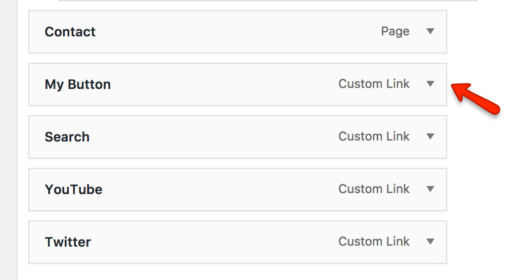Expand the My Button item triangle
529x280 pixels.
[x=430, y=84]
